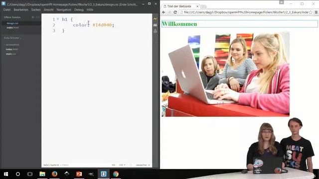Collapse h1 rule with fold arrow

click(x=58, y=19)
